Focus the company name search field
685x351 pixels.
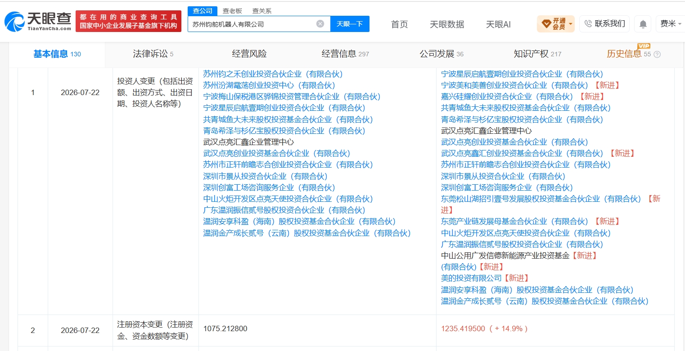(252, 24)
